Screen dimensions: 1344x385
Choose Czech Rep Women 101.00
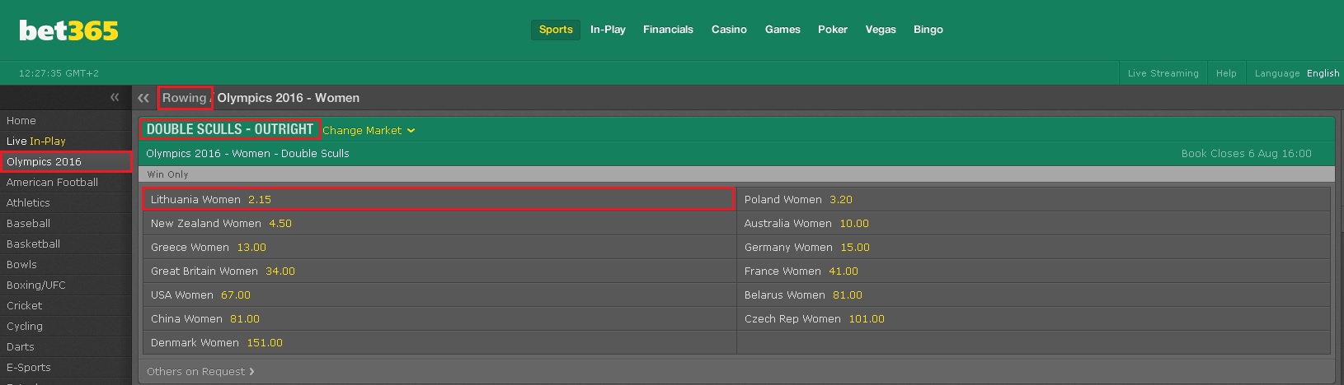click(x=1033, y=319)
